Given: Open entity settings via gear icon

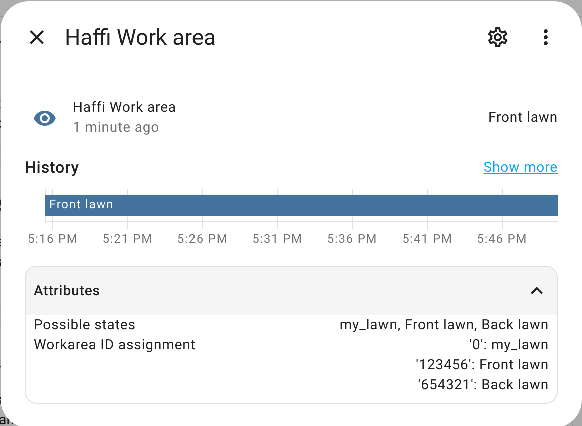Looking at the screenshot, I should pos(497,38).
